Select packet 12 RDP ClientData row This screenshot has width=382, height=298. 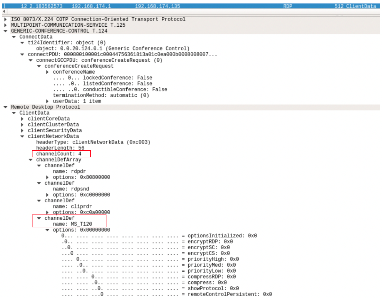[x=191, y=6]
